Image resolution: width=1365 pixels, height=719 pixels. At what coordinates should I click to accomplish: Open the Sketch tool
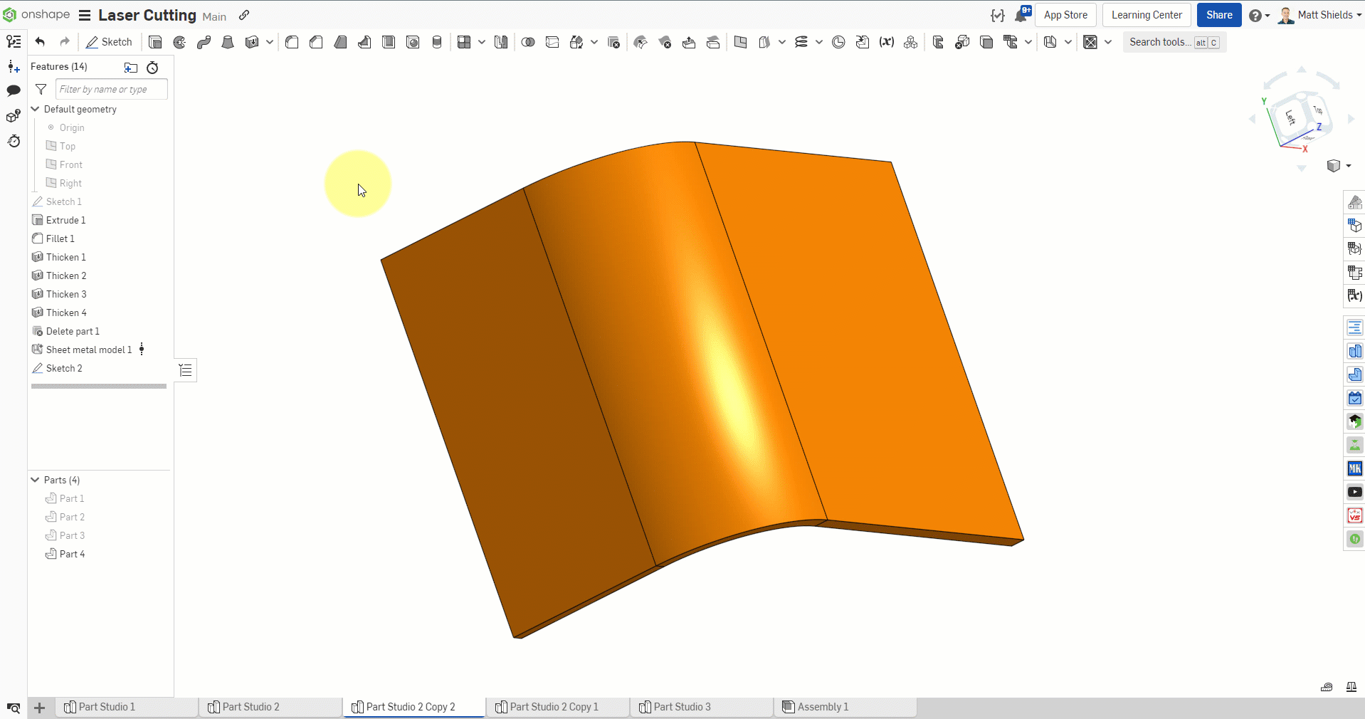click(x=109, y=42)
